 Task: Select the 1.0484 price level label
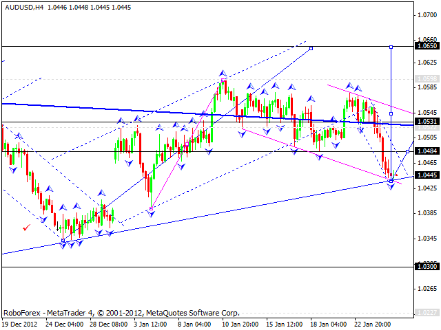click(x=427, y=151)
